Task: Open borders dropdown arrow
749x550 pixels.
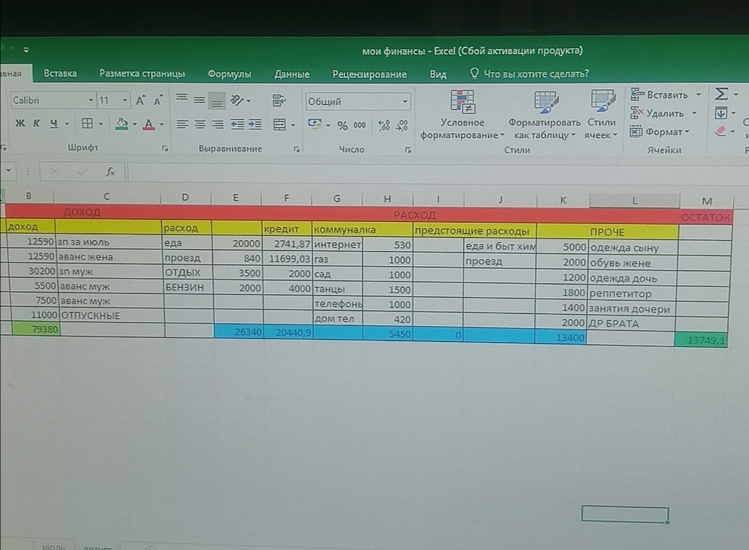Action: click(101, 123)
